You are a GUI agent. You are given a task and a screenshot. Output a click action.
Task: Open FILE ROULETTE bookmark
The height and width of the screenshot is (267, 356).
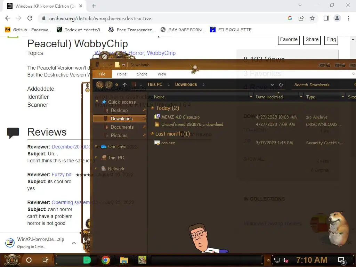pos(231,30)
